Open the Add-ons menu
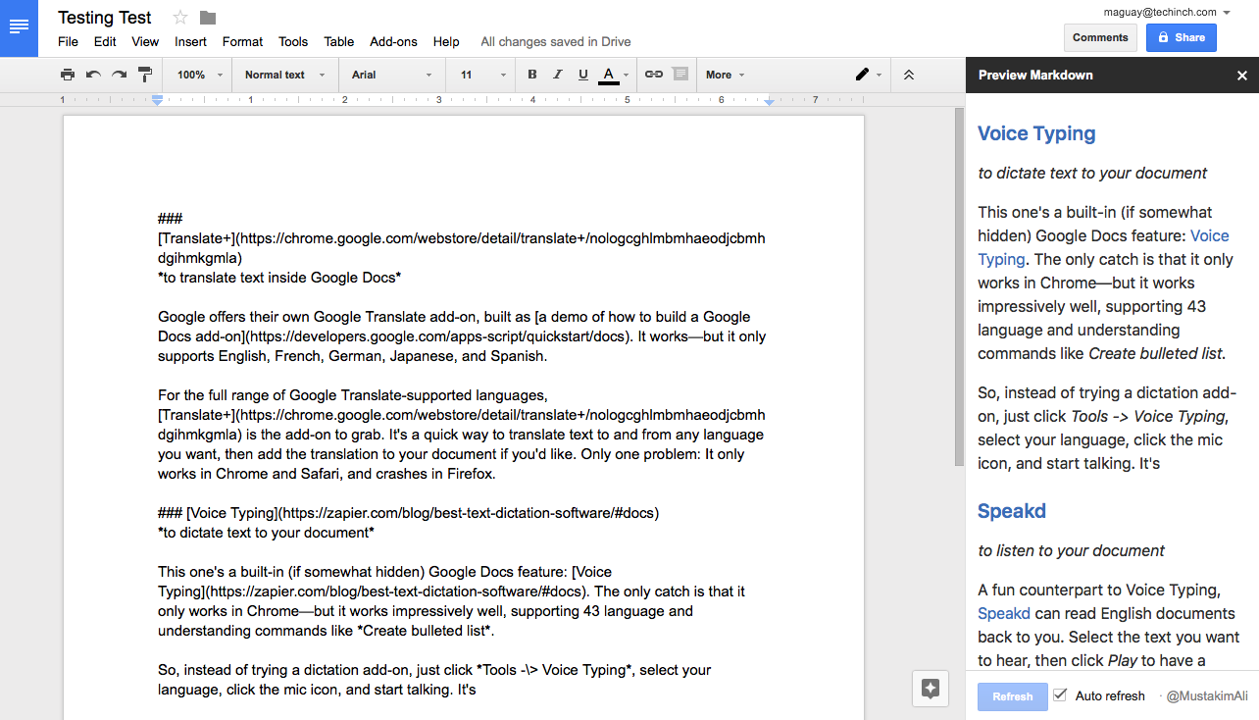Screen dimensions: 1259x720 [393, 42]
